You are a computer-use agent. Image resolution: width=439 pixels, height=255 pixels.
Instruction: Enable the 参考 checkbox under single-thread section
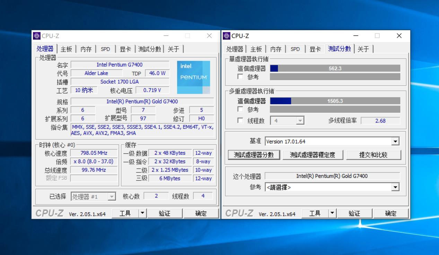point(240,77)
